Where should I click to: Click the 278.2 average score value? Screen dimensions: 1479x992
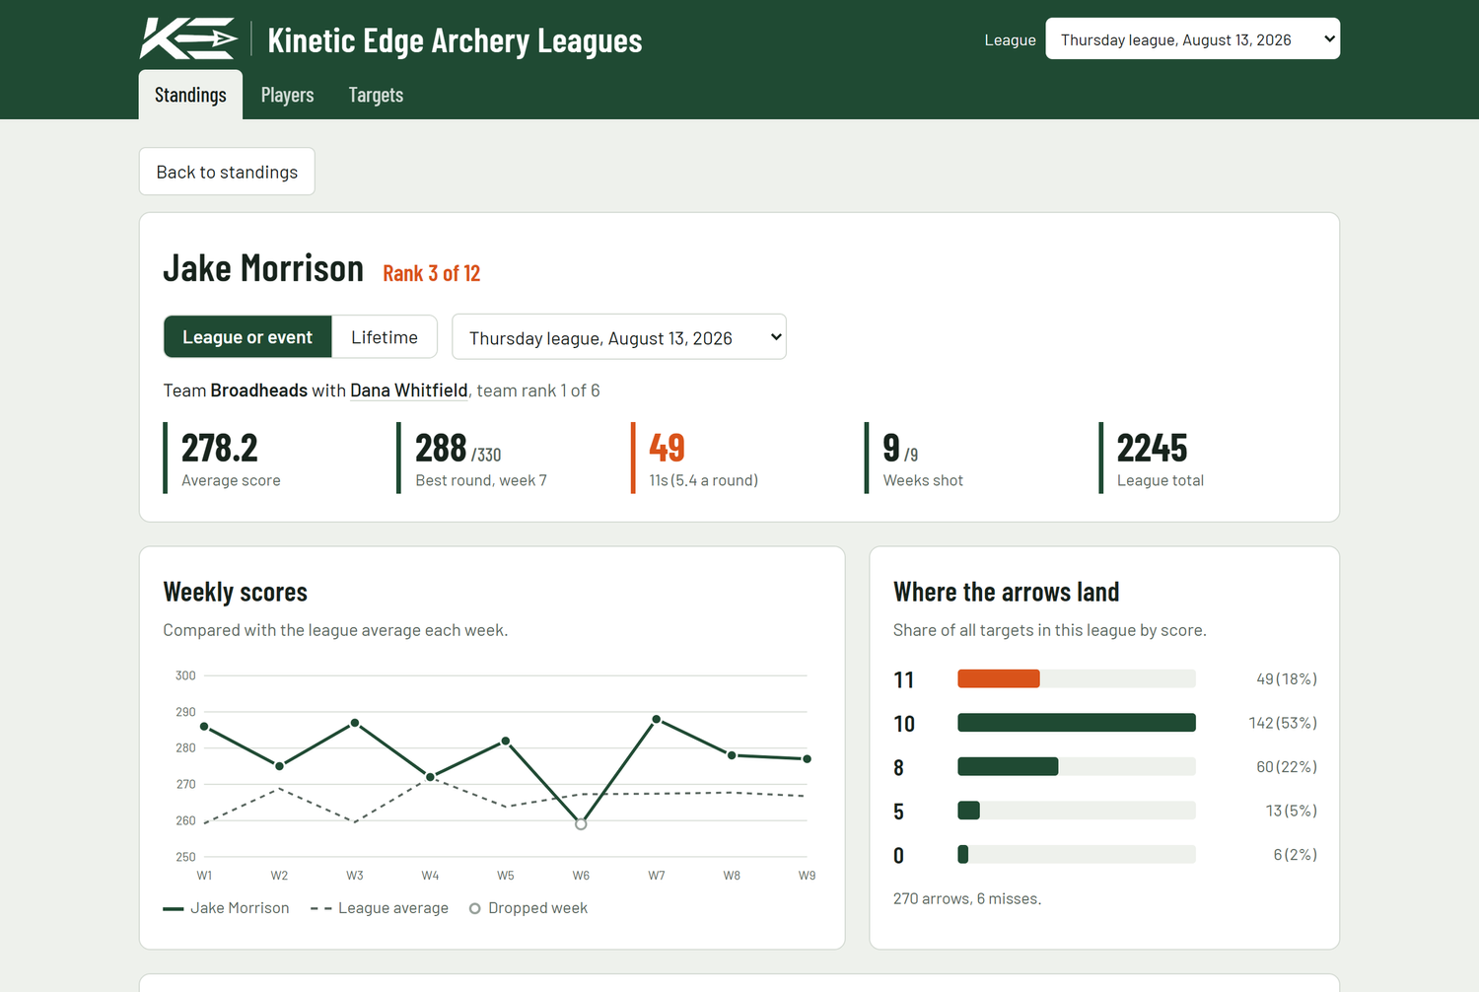pyautogui.click(x=220, y=449)
